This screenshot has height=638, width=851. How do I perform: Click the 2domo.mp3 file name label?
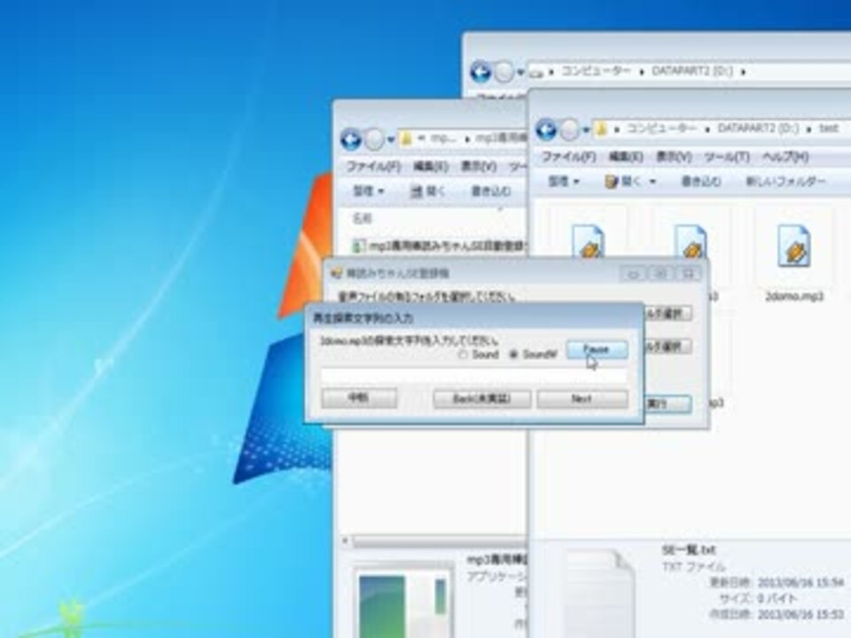[794, 296]
